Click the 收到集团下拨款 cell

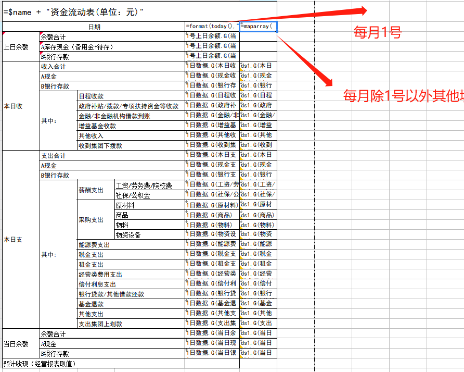coord(131,145)
